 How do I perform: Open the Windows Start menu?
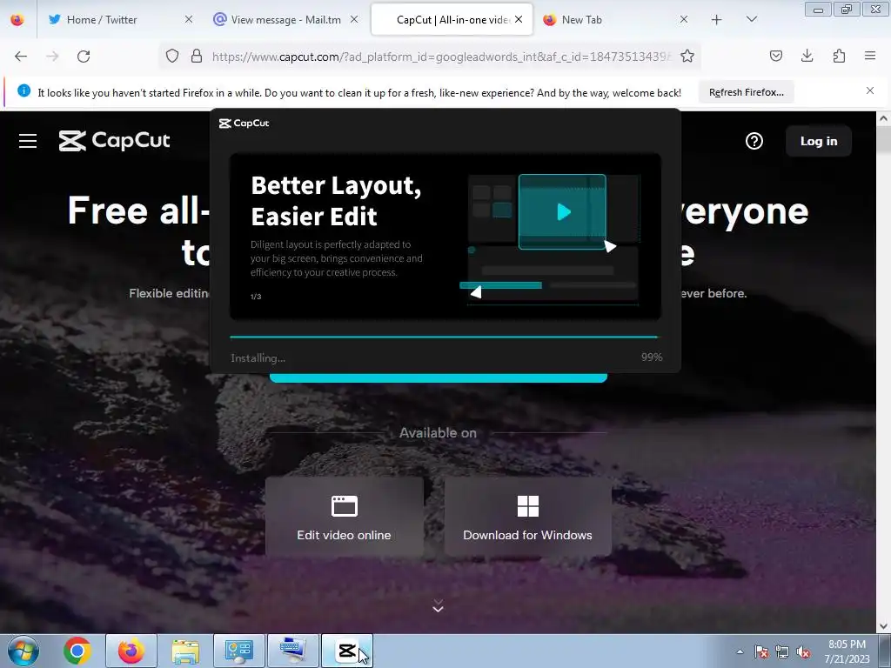[x=23, y=651]
